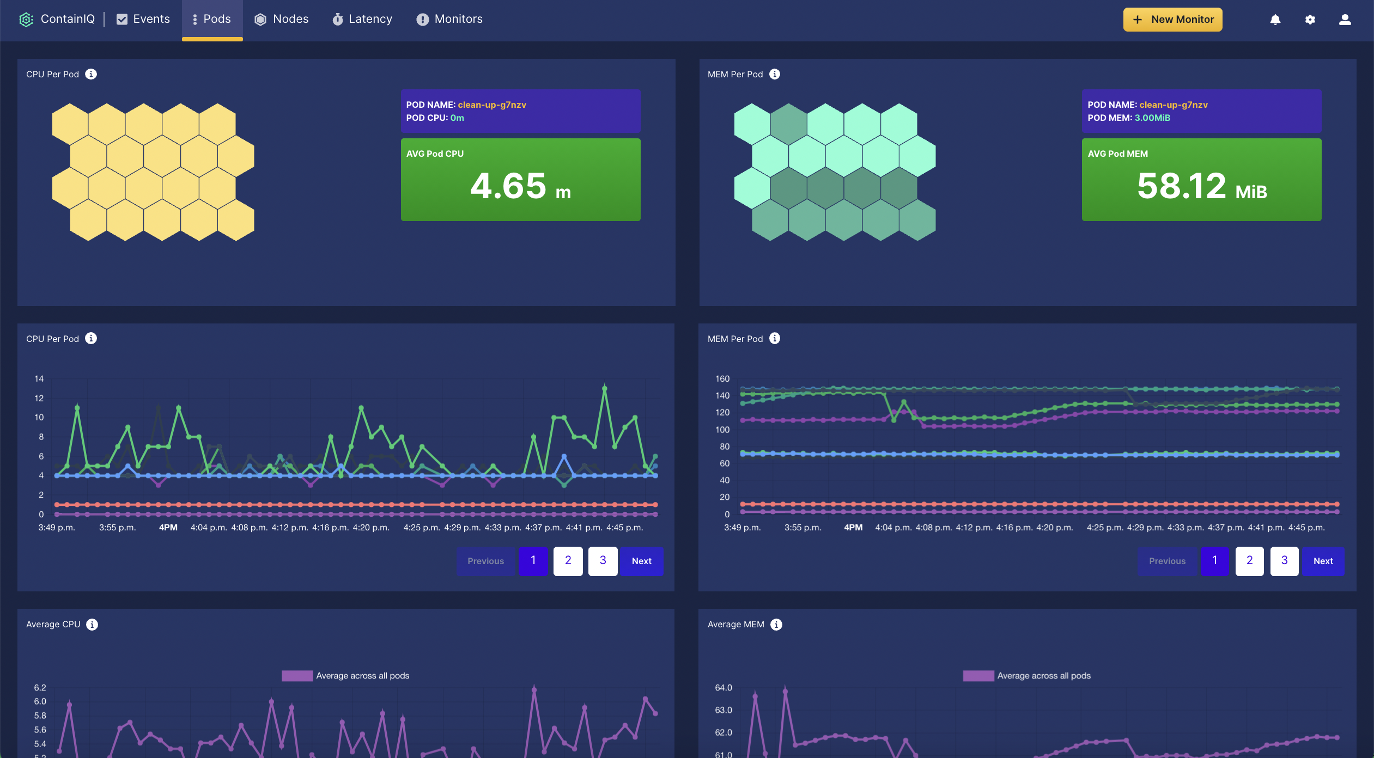
Task: Go to Next page of MEM Per Pod chart
Action: (x=1323, y=561)
